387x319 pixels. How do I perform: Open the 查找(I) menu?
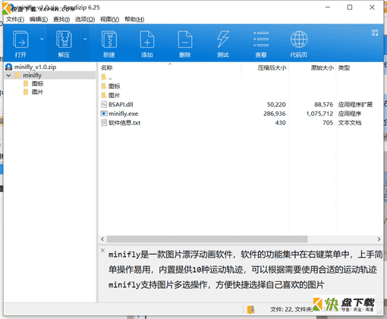(61, 20)
